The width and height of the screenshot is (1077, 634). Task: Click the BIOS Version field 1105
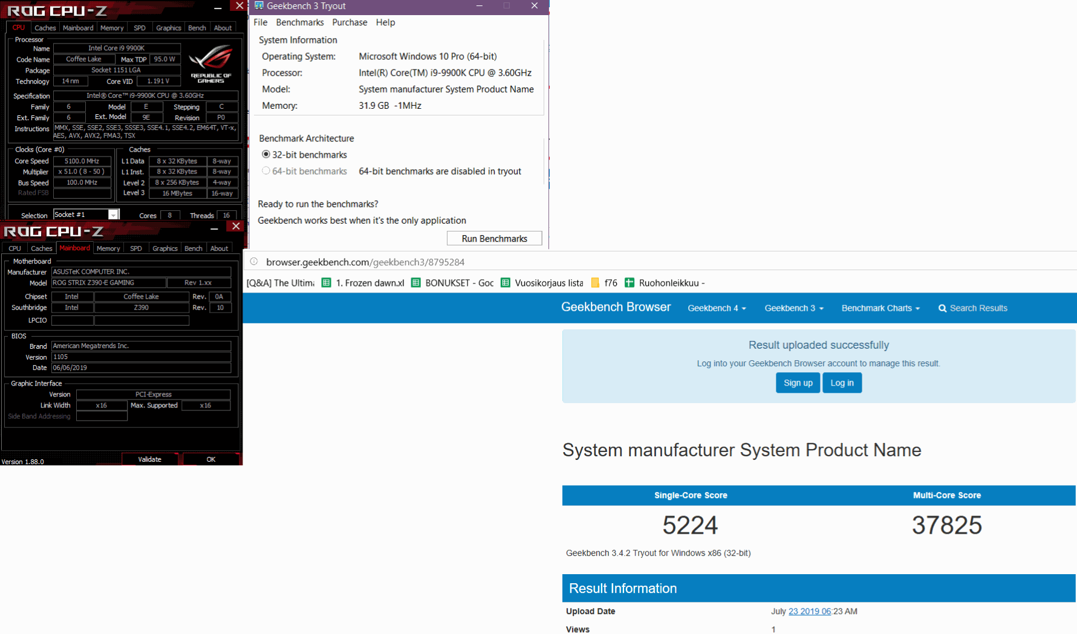141,357
